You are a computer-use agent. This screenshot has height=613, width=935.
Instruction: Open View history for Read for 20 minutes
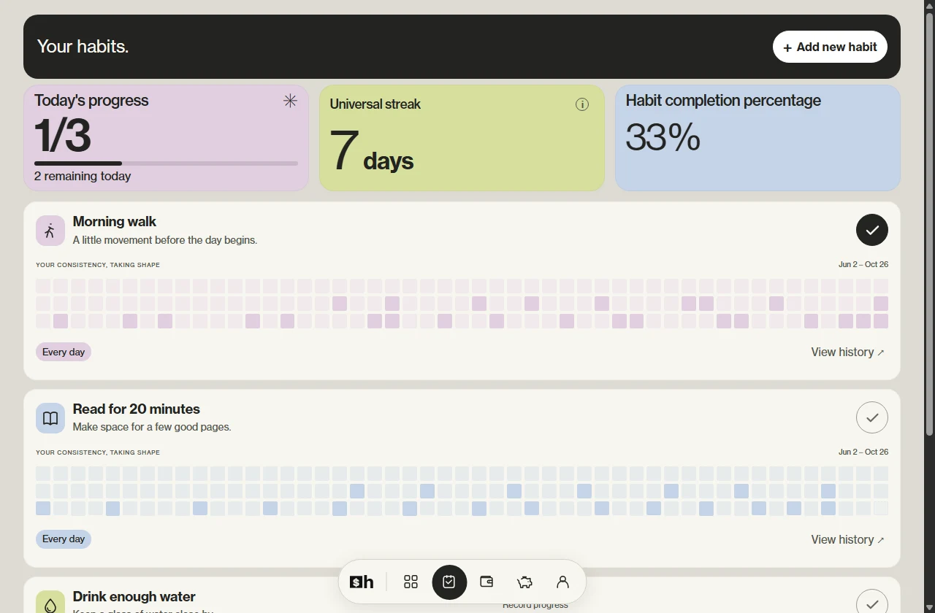click(848, 539)
